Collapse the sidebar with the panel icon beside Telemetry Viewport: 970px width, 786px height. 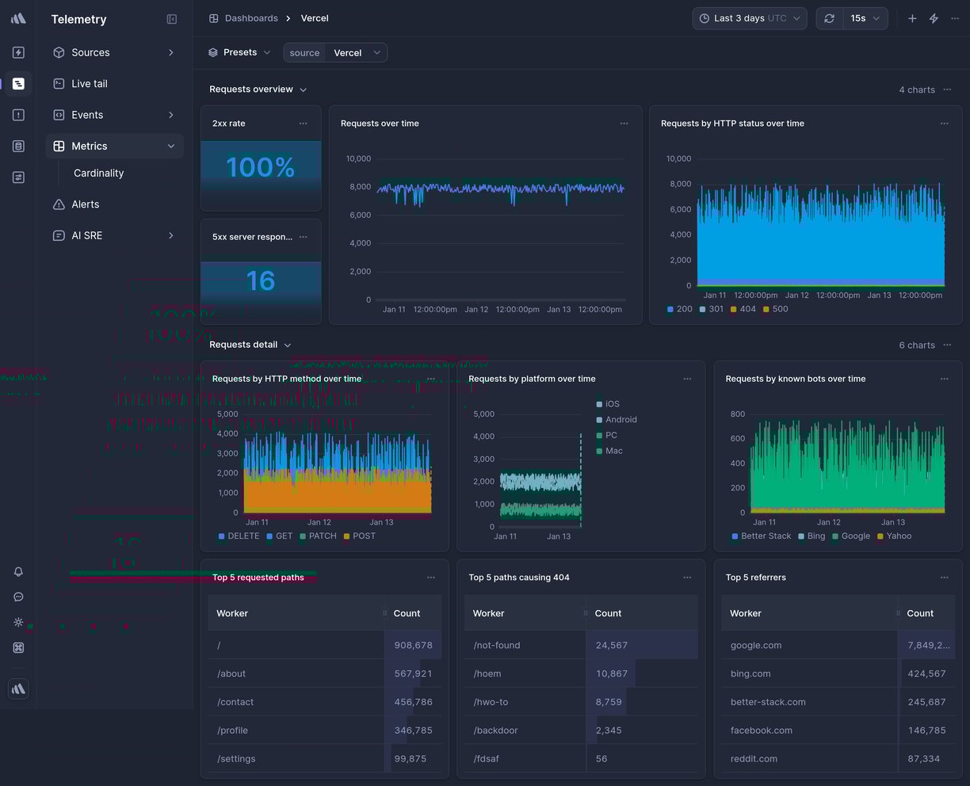171,19
